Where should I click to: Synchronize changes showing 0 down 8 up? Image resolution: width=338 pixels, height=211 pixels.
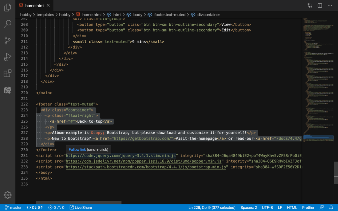35,208
